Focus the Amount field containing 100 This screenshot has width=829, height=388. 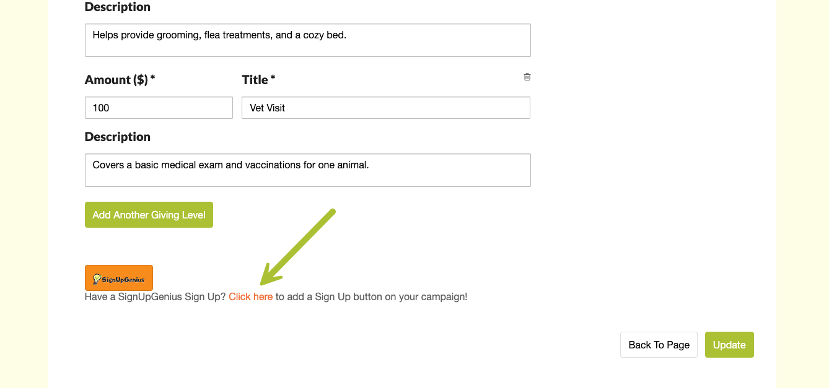coord(159,108)
